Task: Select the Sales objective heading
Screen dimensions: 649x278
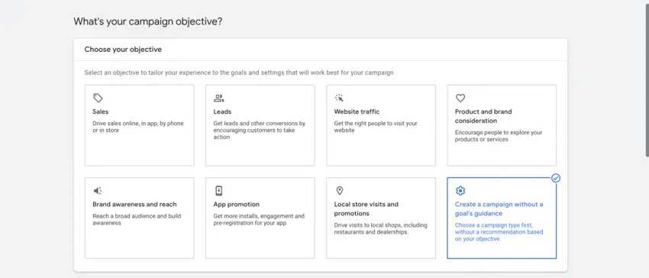Action: tap(101, 112)
